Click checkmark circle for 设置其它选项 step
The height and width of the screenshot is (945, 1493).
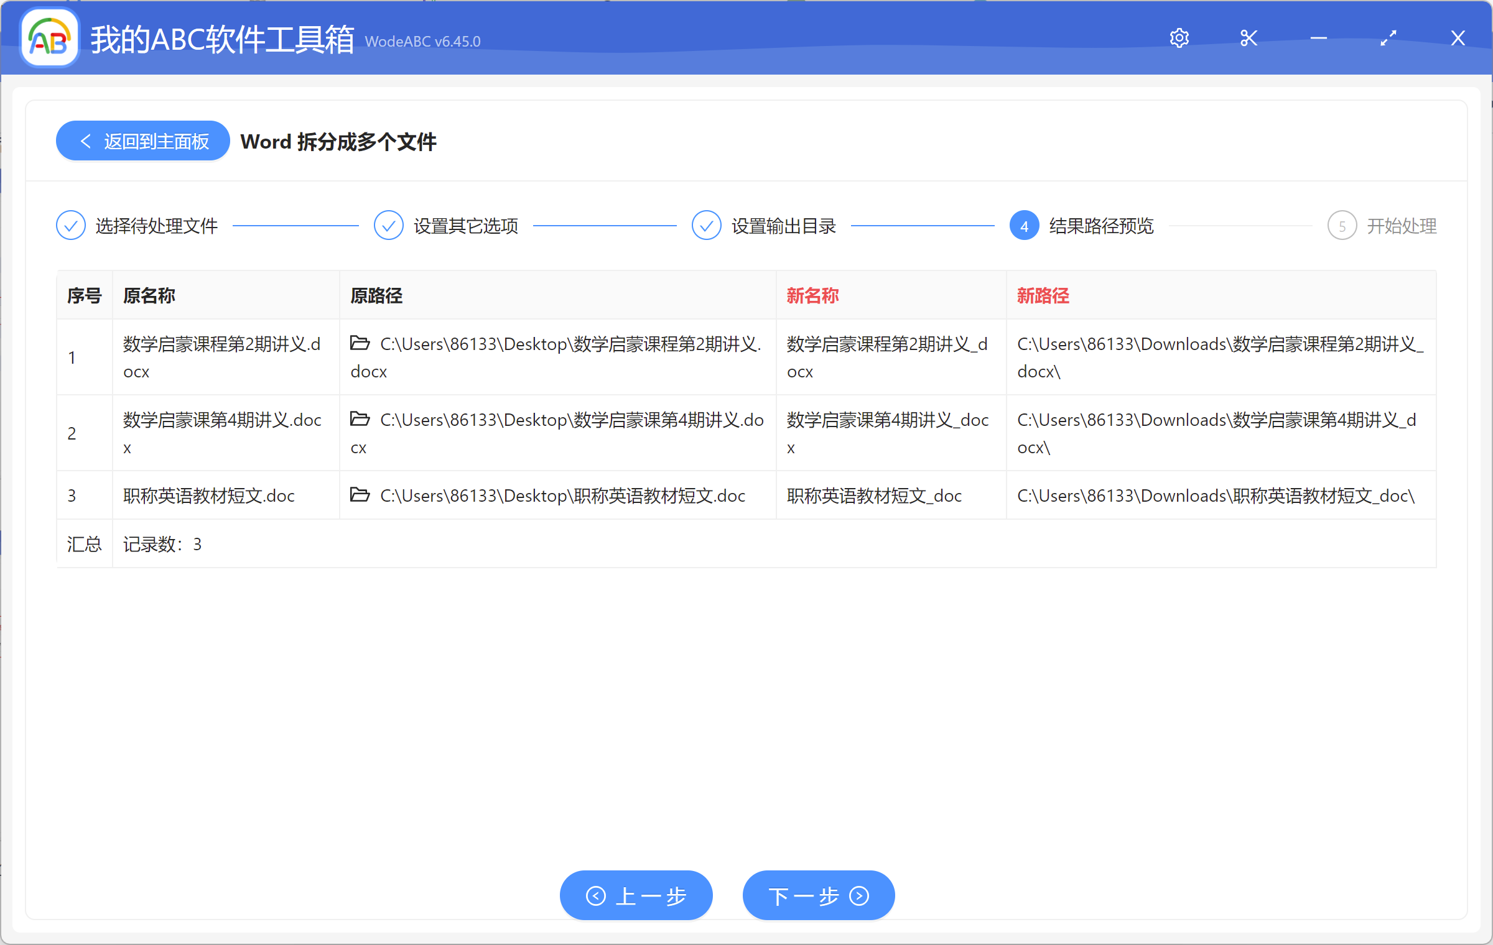pyautogui.click(x=388, y=225)
